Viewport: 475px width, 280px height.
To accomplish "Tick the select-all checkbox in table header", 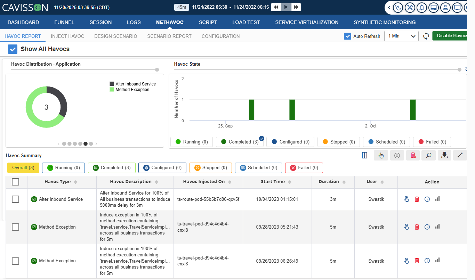I will tap(16, 182).
